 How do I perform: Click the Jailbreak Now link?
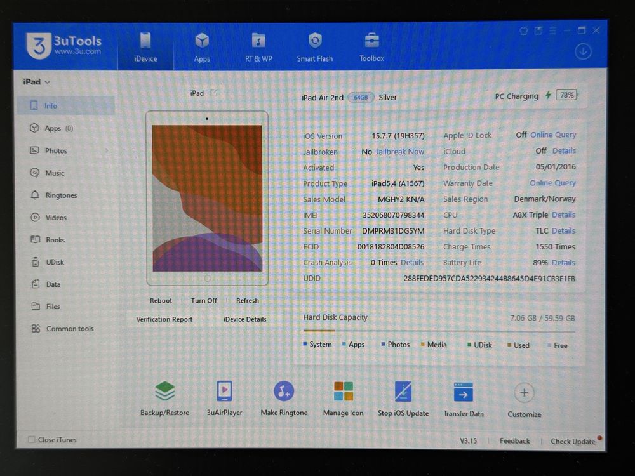[x=399, y=152]
